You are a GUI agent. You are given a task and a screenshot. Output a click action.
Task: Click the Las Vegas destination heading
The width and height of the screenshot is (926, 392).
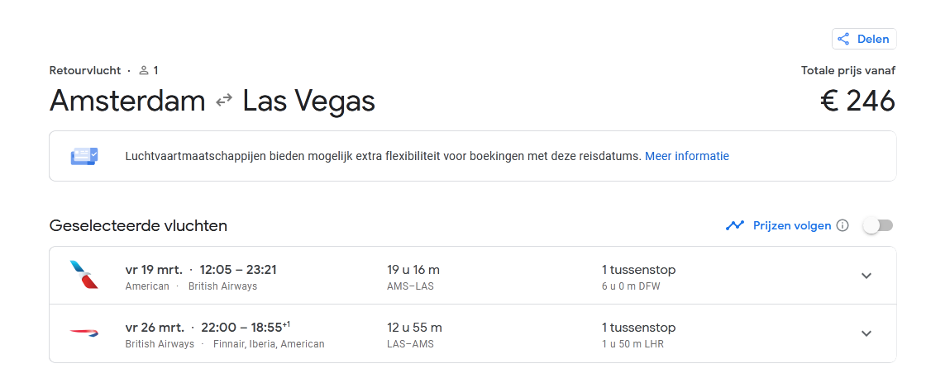[x=308, y=101]
